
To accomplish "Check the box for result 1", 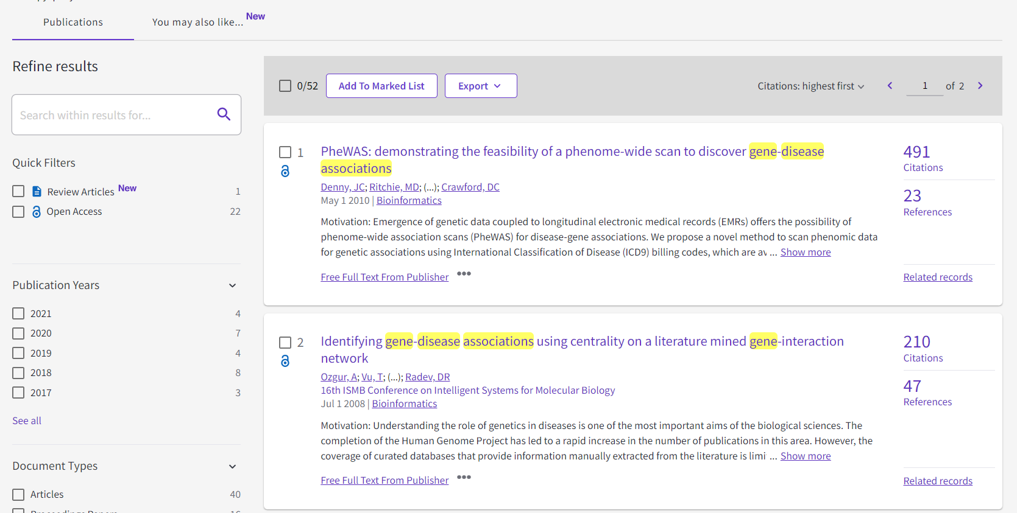I will coord(285,152).
